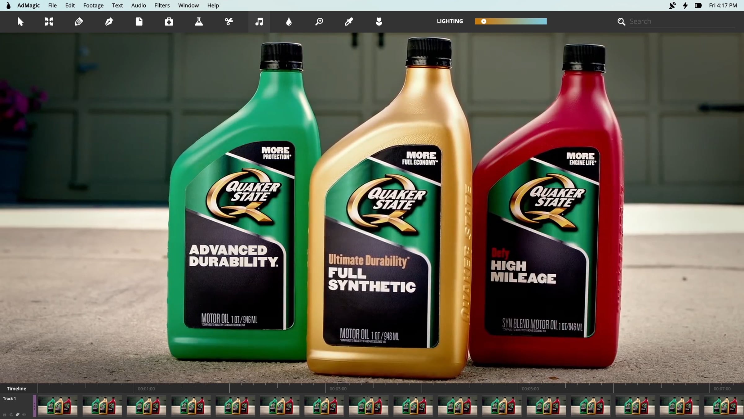The height and width of the screenshot is (419, 744).
Task: Pick the eyedropper color sampler tool
Action: tap(349, 21)
